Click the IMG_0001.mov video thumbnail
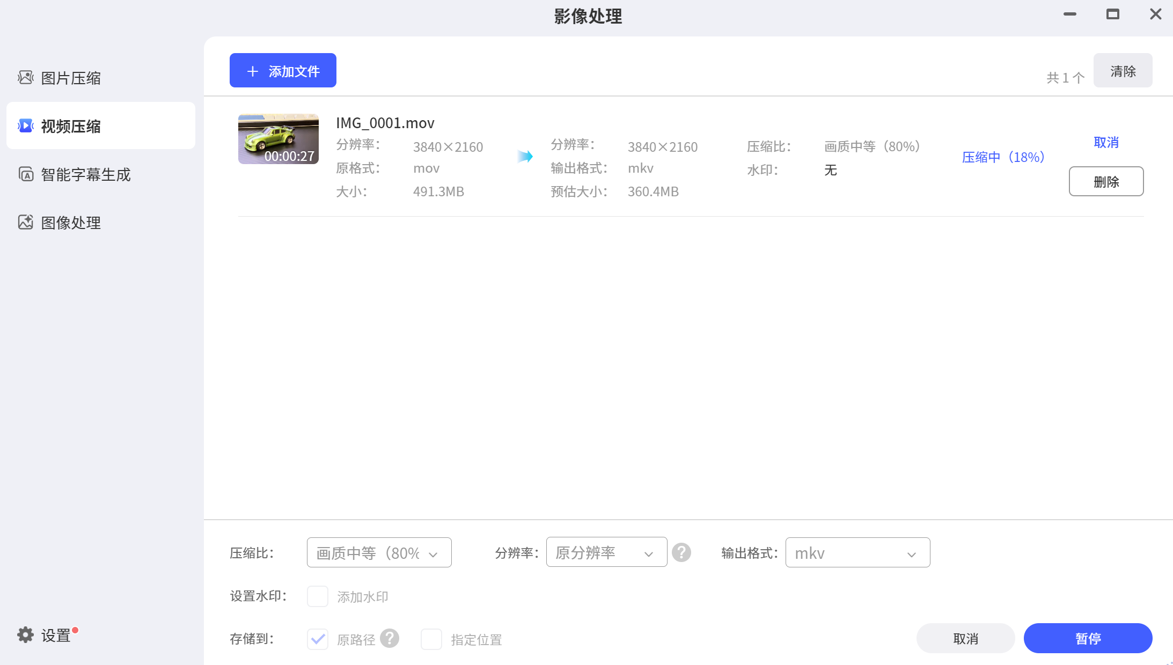Viewport: 1173px width, 665px height. coord(278,139)
